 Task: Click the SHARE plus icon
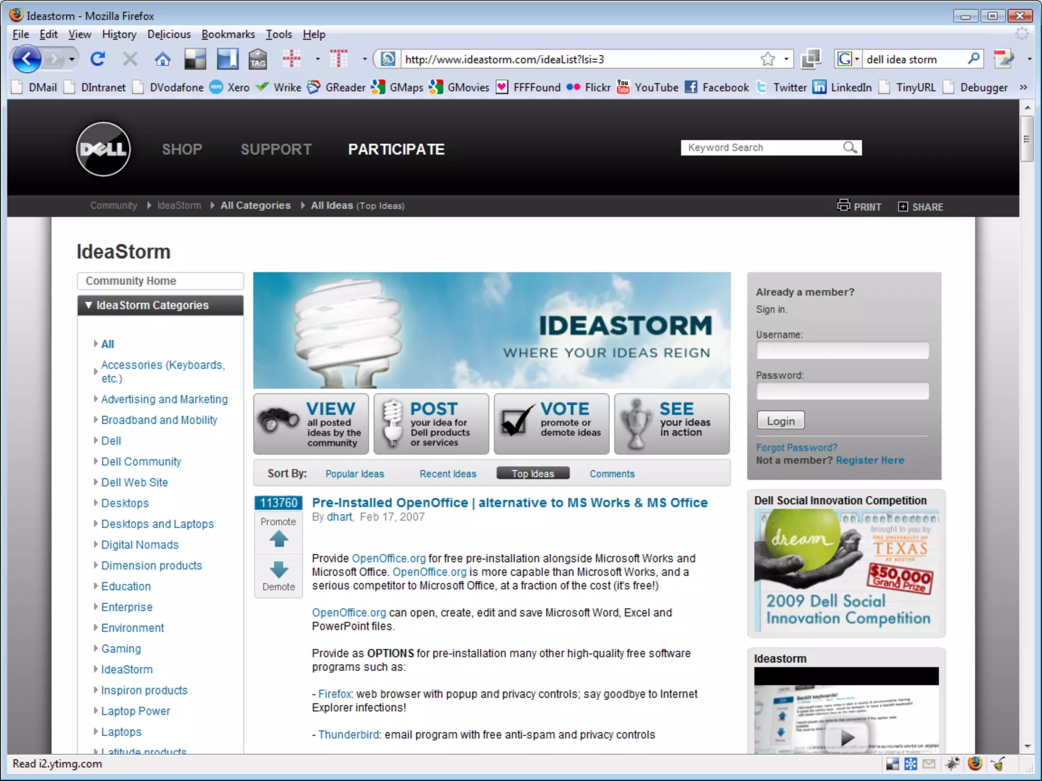pyautogui.click(x=903, y=206)
